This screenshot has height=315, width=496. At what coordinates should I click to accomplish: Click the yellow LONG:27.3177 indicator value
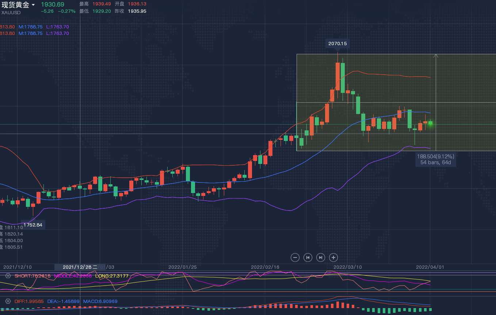click(112, 276)
